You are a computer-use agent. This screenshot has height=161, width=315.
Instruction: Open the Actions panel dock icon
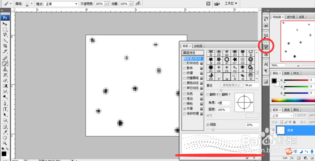pyautogui.click(x=266, y=26)
